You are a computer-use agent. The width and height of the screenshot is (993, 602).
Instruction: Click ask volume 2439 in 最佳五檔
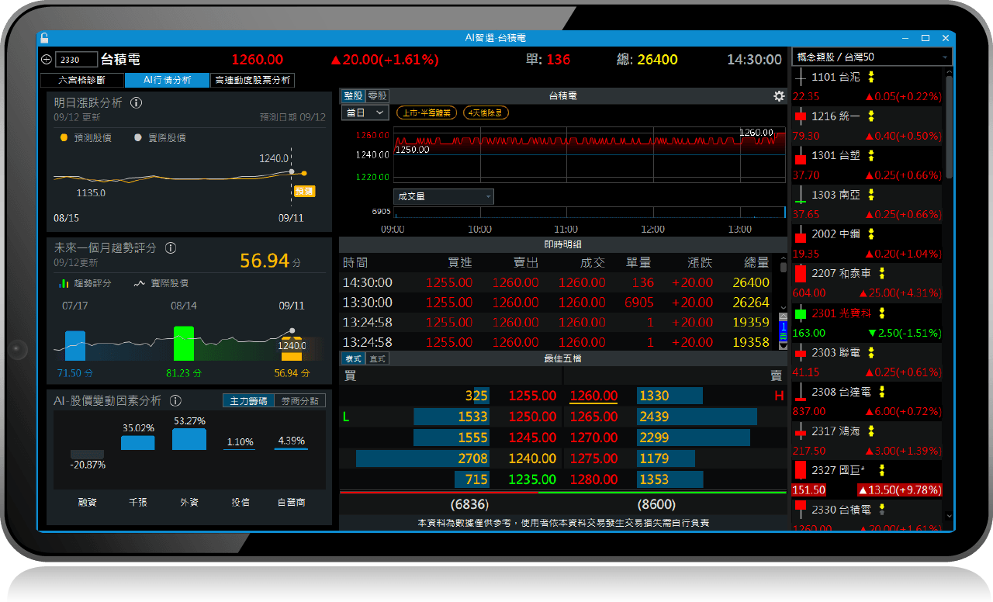coord(654,417)
